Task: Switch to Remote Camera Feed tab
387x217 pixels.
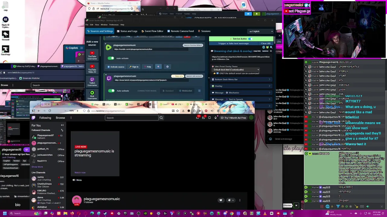Action: coord(180,31)
